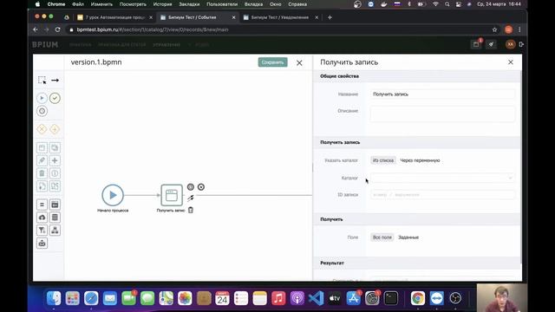The width and height of the screenshot is (555, 312).
Task: Click the BPIUM logo
Action: [45, 44]
